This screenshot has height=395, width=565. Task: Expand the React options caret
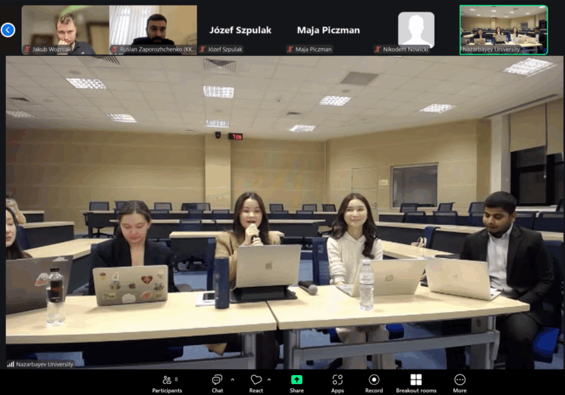(269, 380)
